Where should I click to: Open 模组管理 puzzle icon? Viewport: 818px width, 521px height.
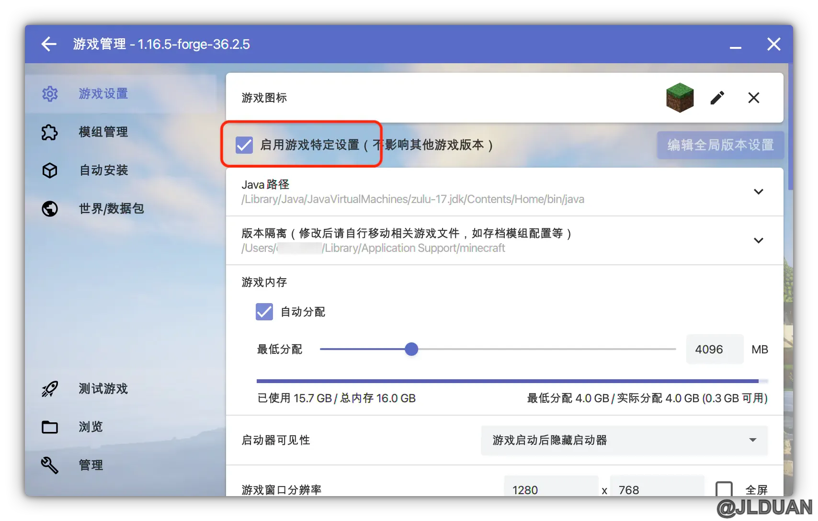[50, 132]
